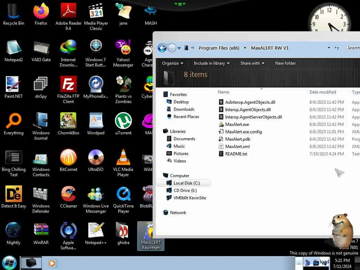Select the uTorrent desktop icon
Image resolution: width=360 pixels, height=270 pixels.
123,124
